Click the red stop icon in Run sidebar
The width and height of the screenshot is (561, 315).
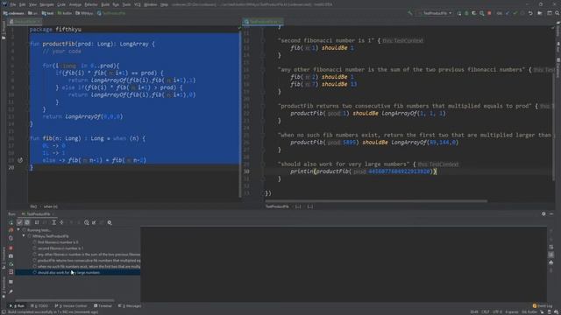[11, 248]
